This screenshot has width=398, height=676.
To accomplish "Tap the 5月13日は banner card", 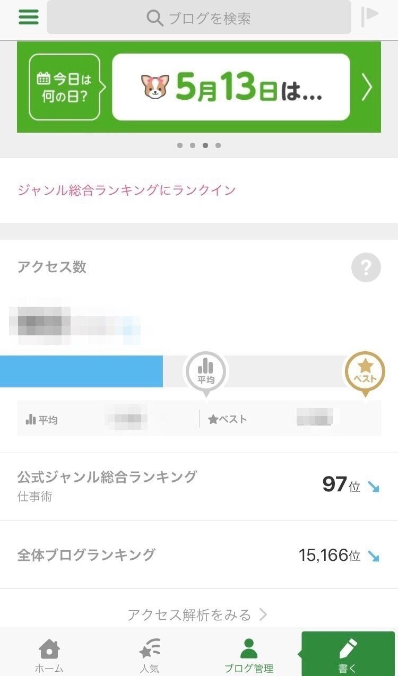I will pos(231,87).
